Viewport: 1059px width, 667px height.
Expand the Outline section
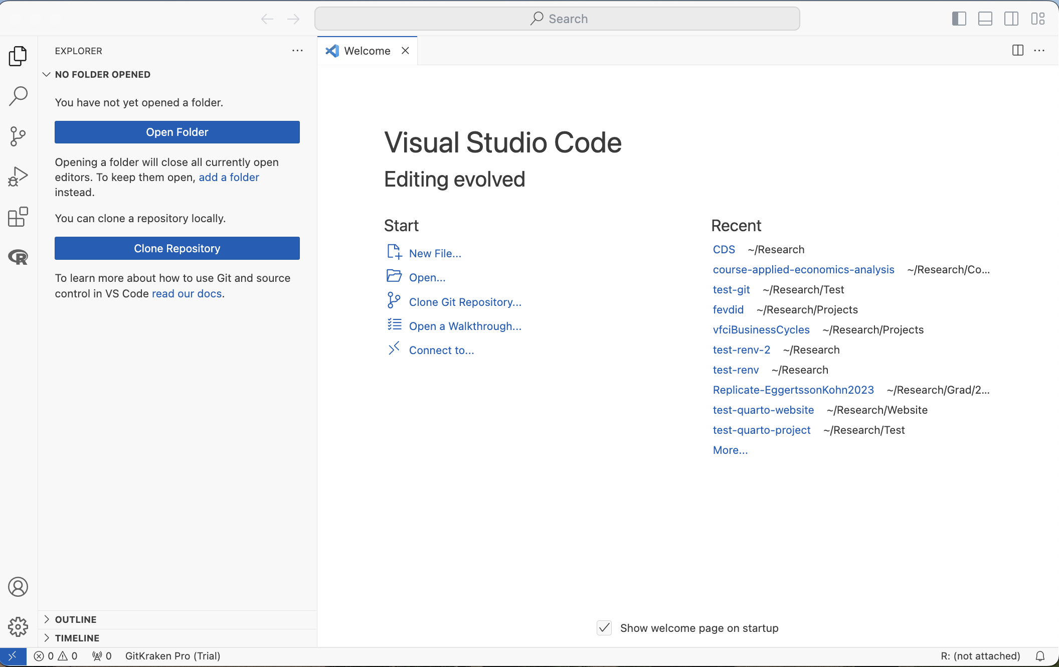click(x=75, y=619)
